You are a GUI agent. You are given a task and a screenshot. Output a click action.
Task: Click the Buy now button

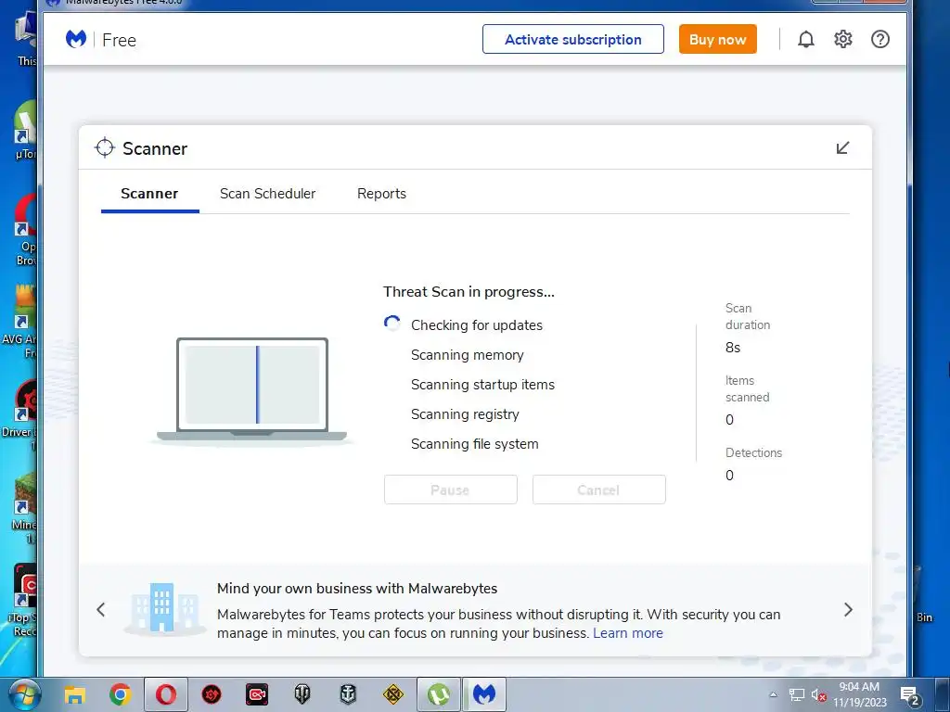(718, 39)
